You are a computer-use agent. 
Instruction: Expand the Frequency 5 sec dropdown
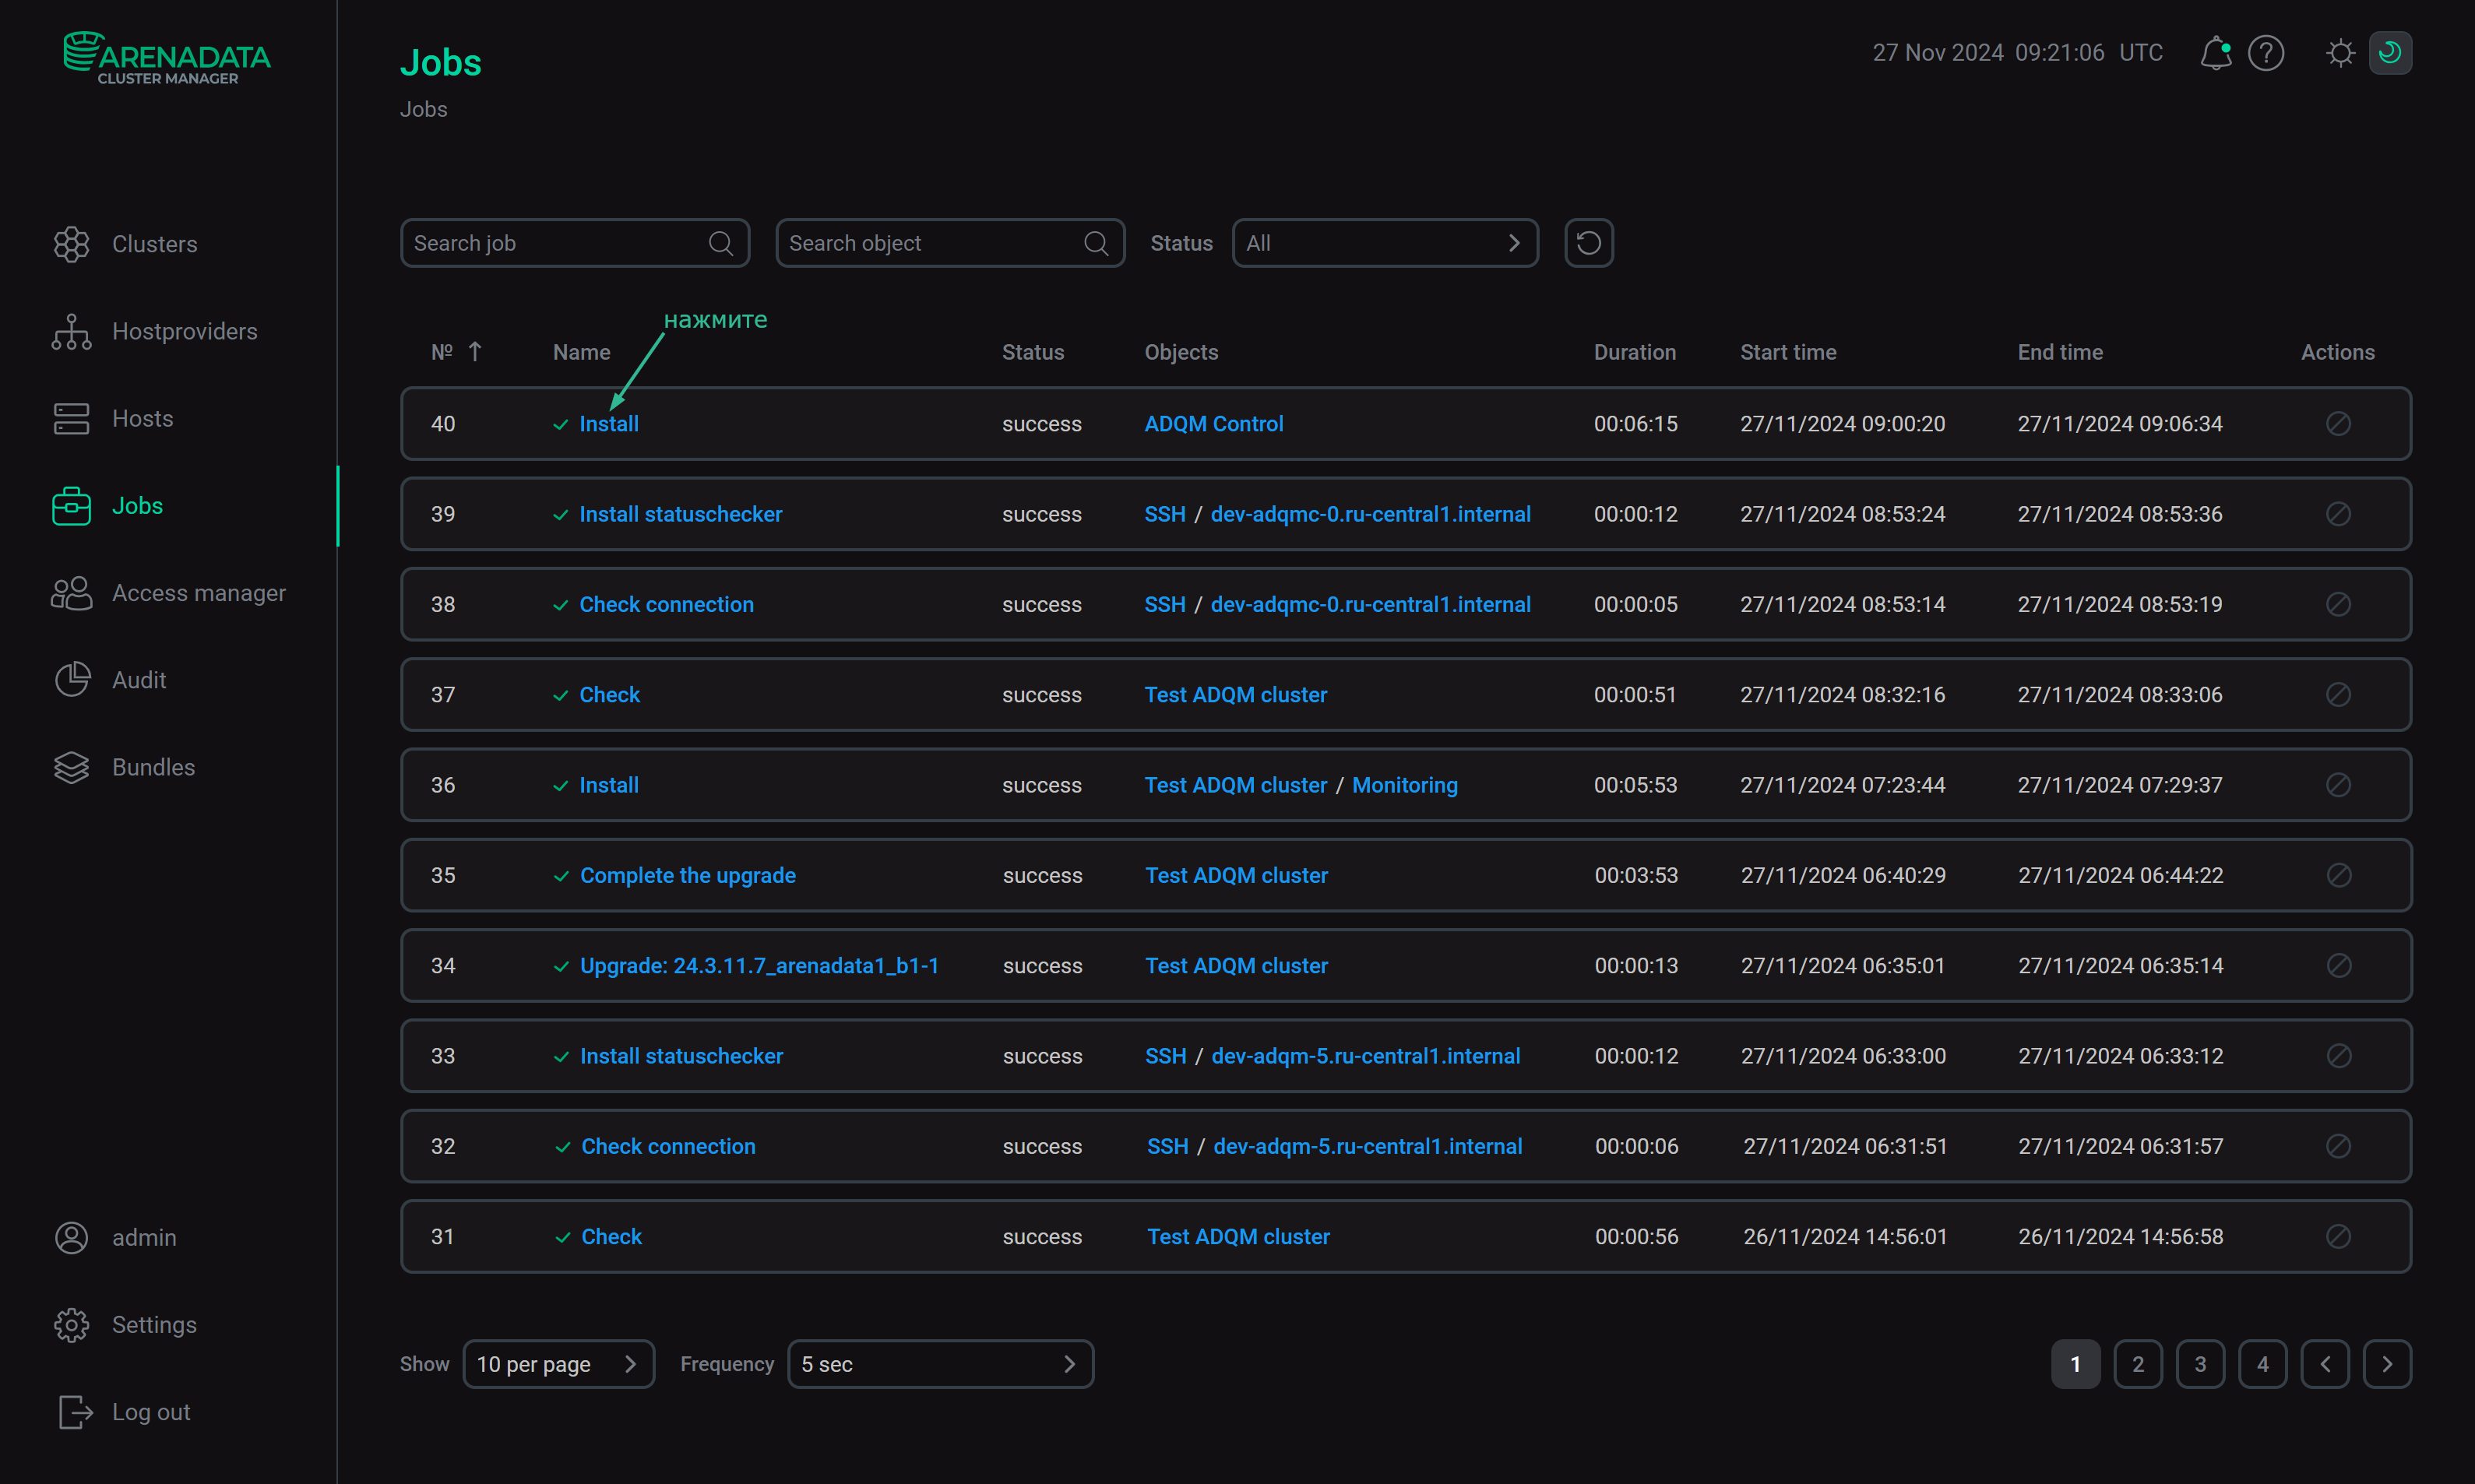pos(939,1364)
